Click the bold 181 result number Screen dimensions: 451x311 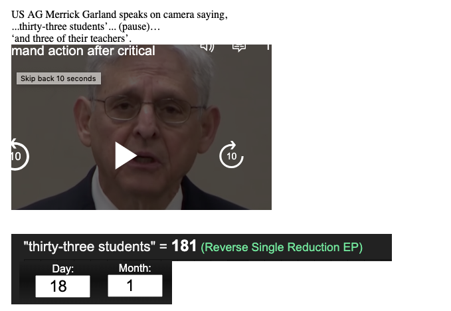(184, 246)
